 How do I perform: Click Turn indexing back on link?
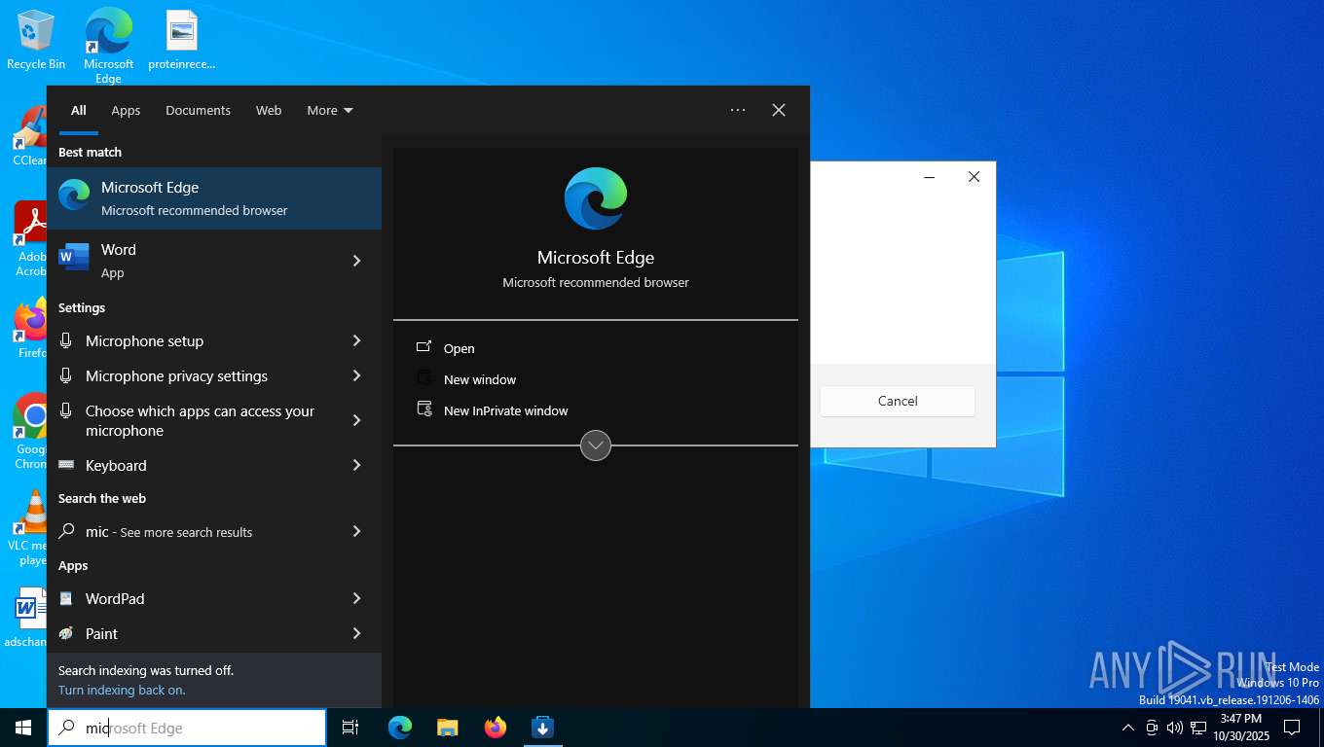tap(122, 690)
